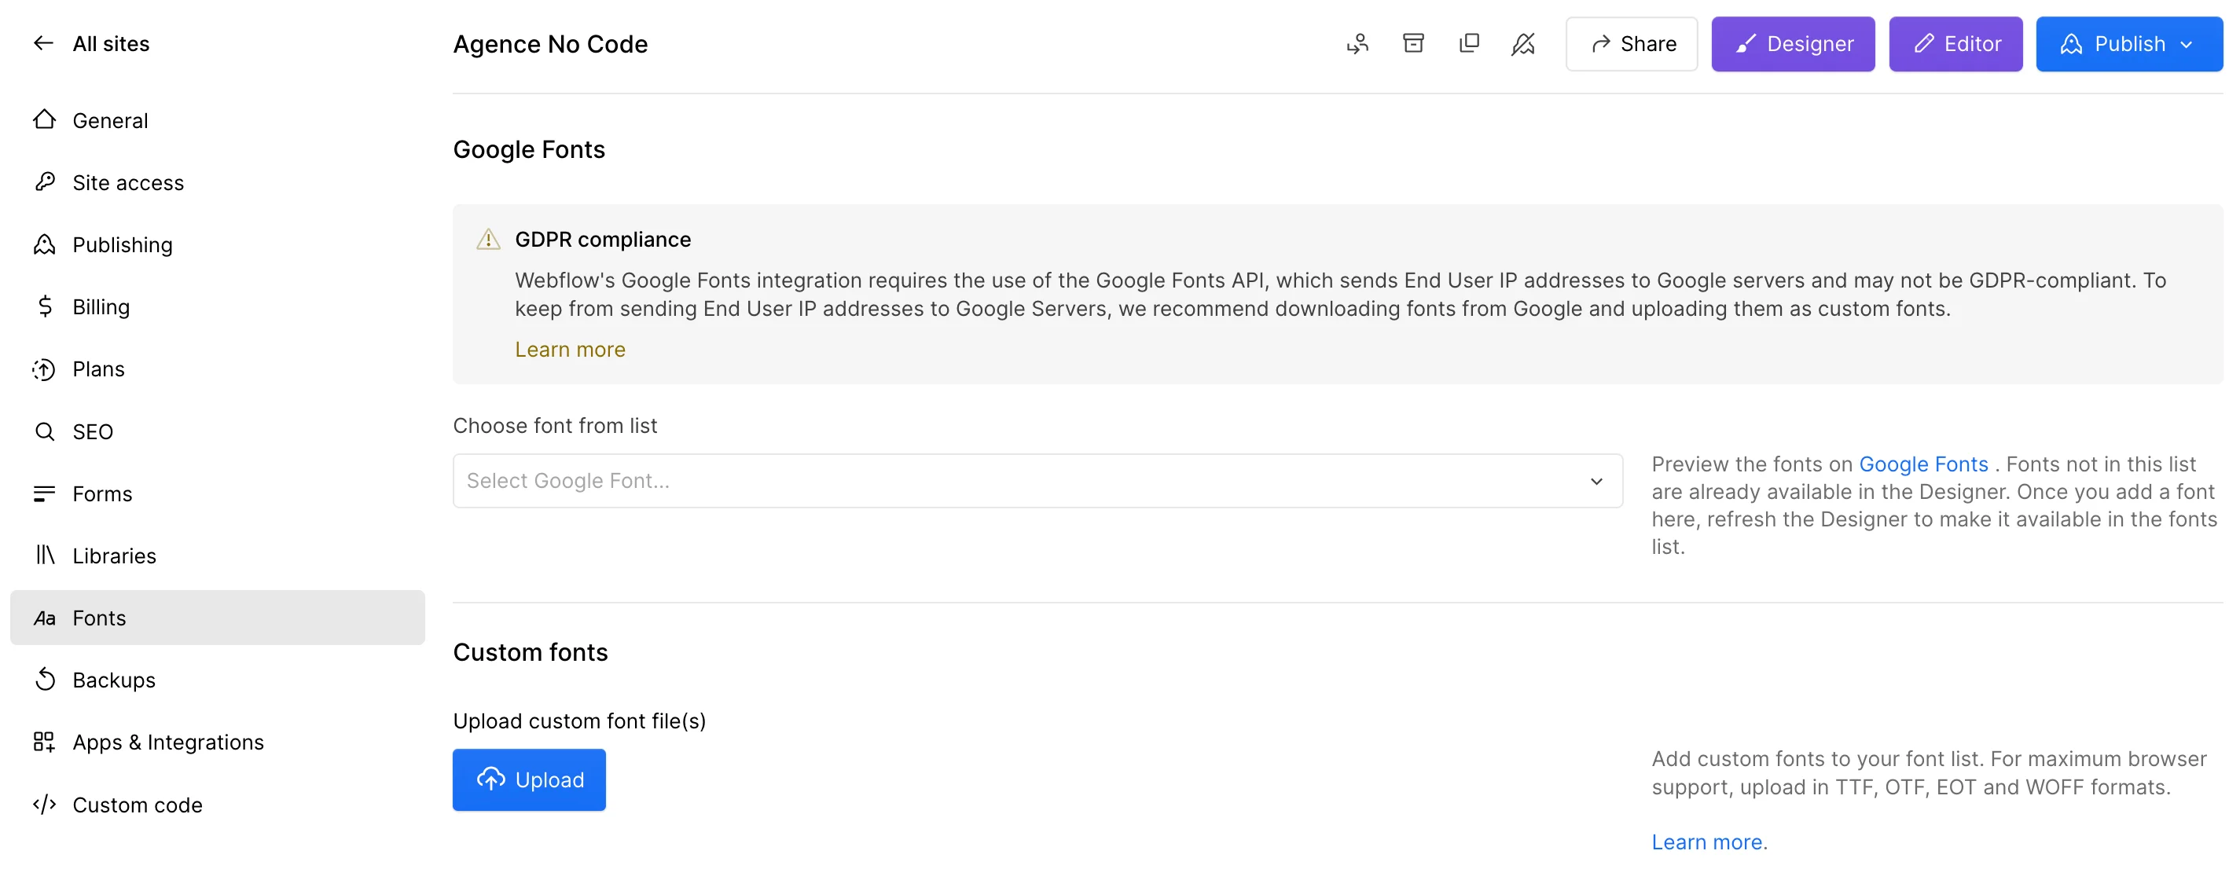
Task: Open the Custom code settings section
Action: point(138,803)
